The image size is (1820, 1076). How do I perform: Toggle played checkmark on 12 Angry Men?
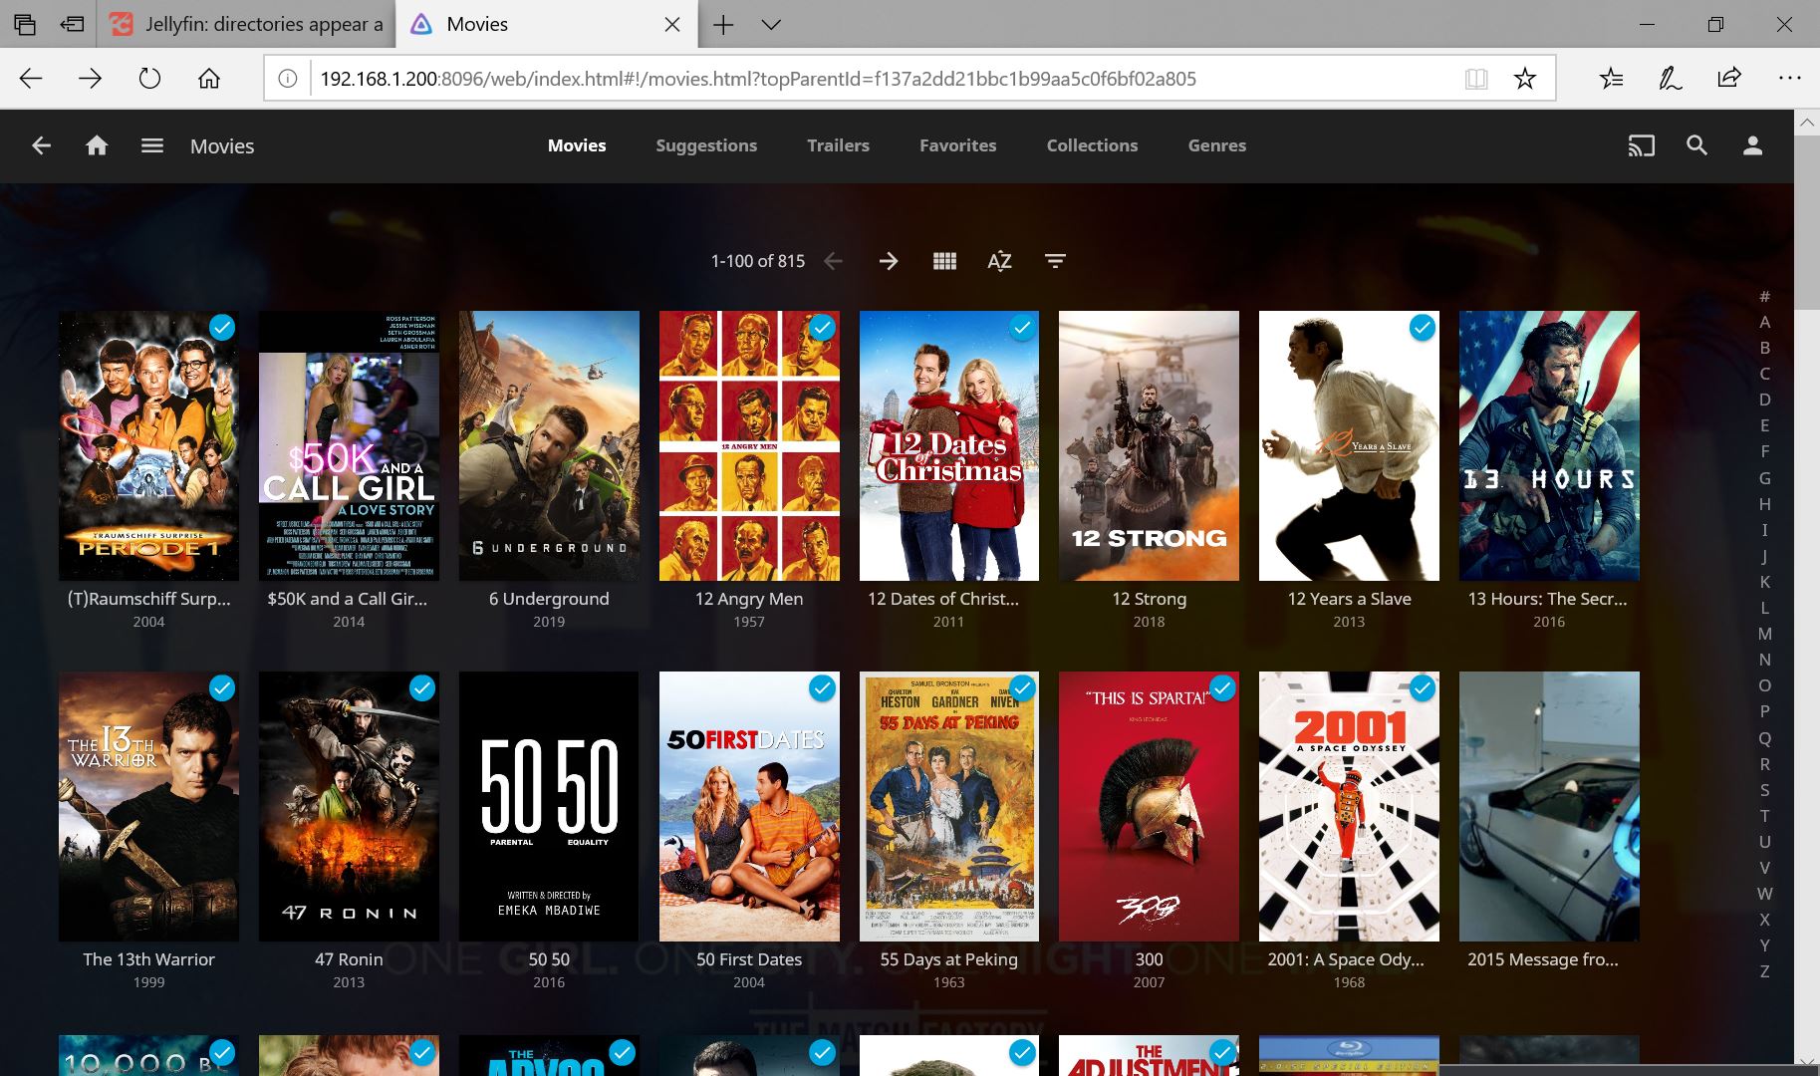coord(822,328)
